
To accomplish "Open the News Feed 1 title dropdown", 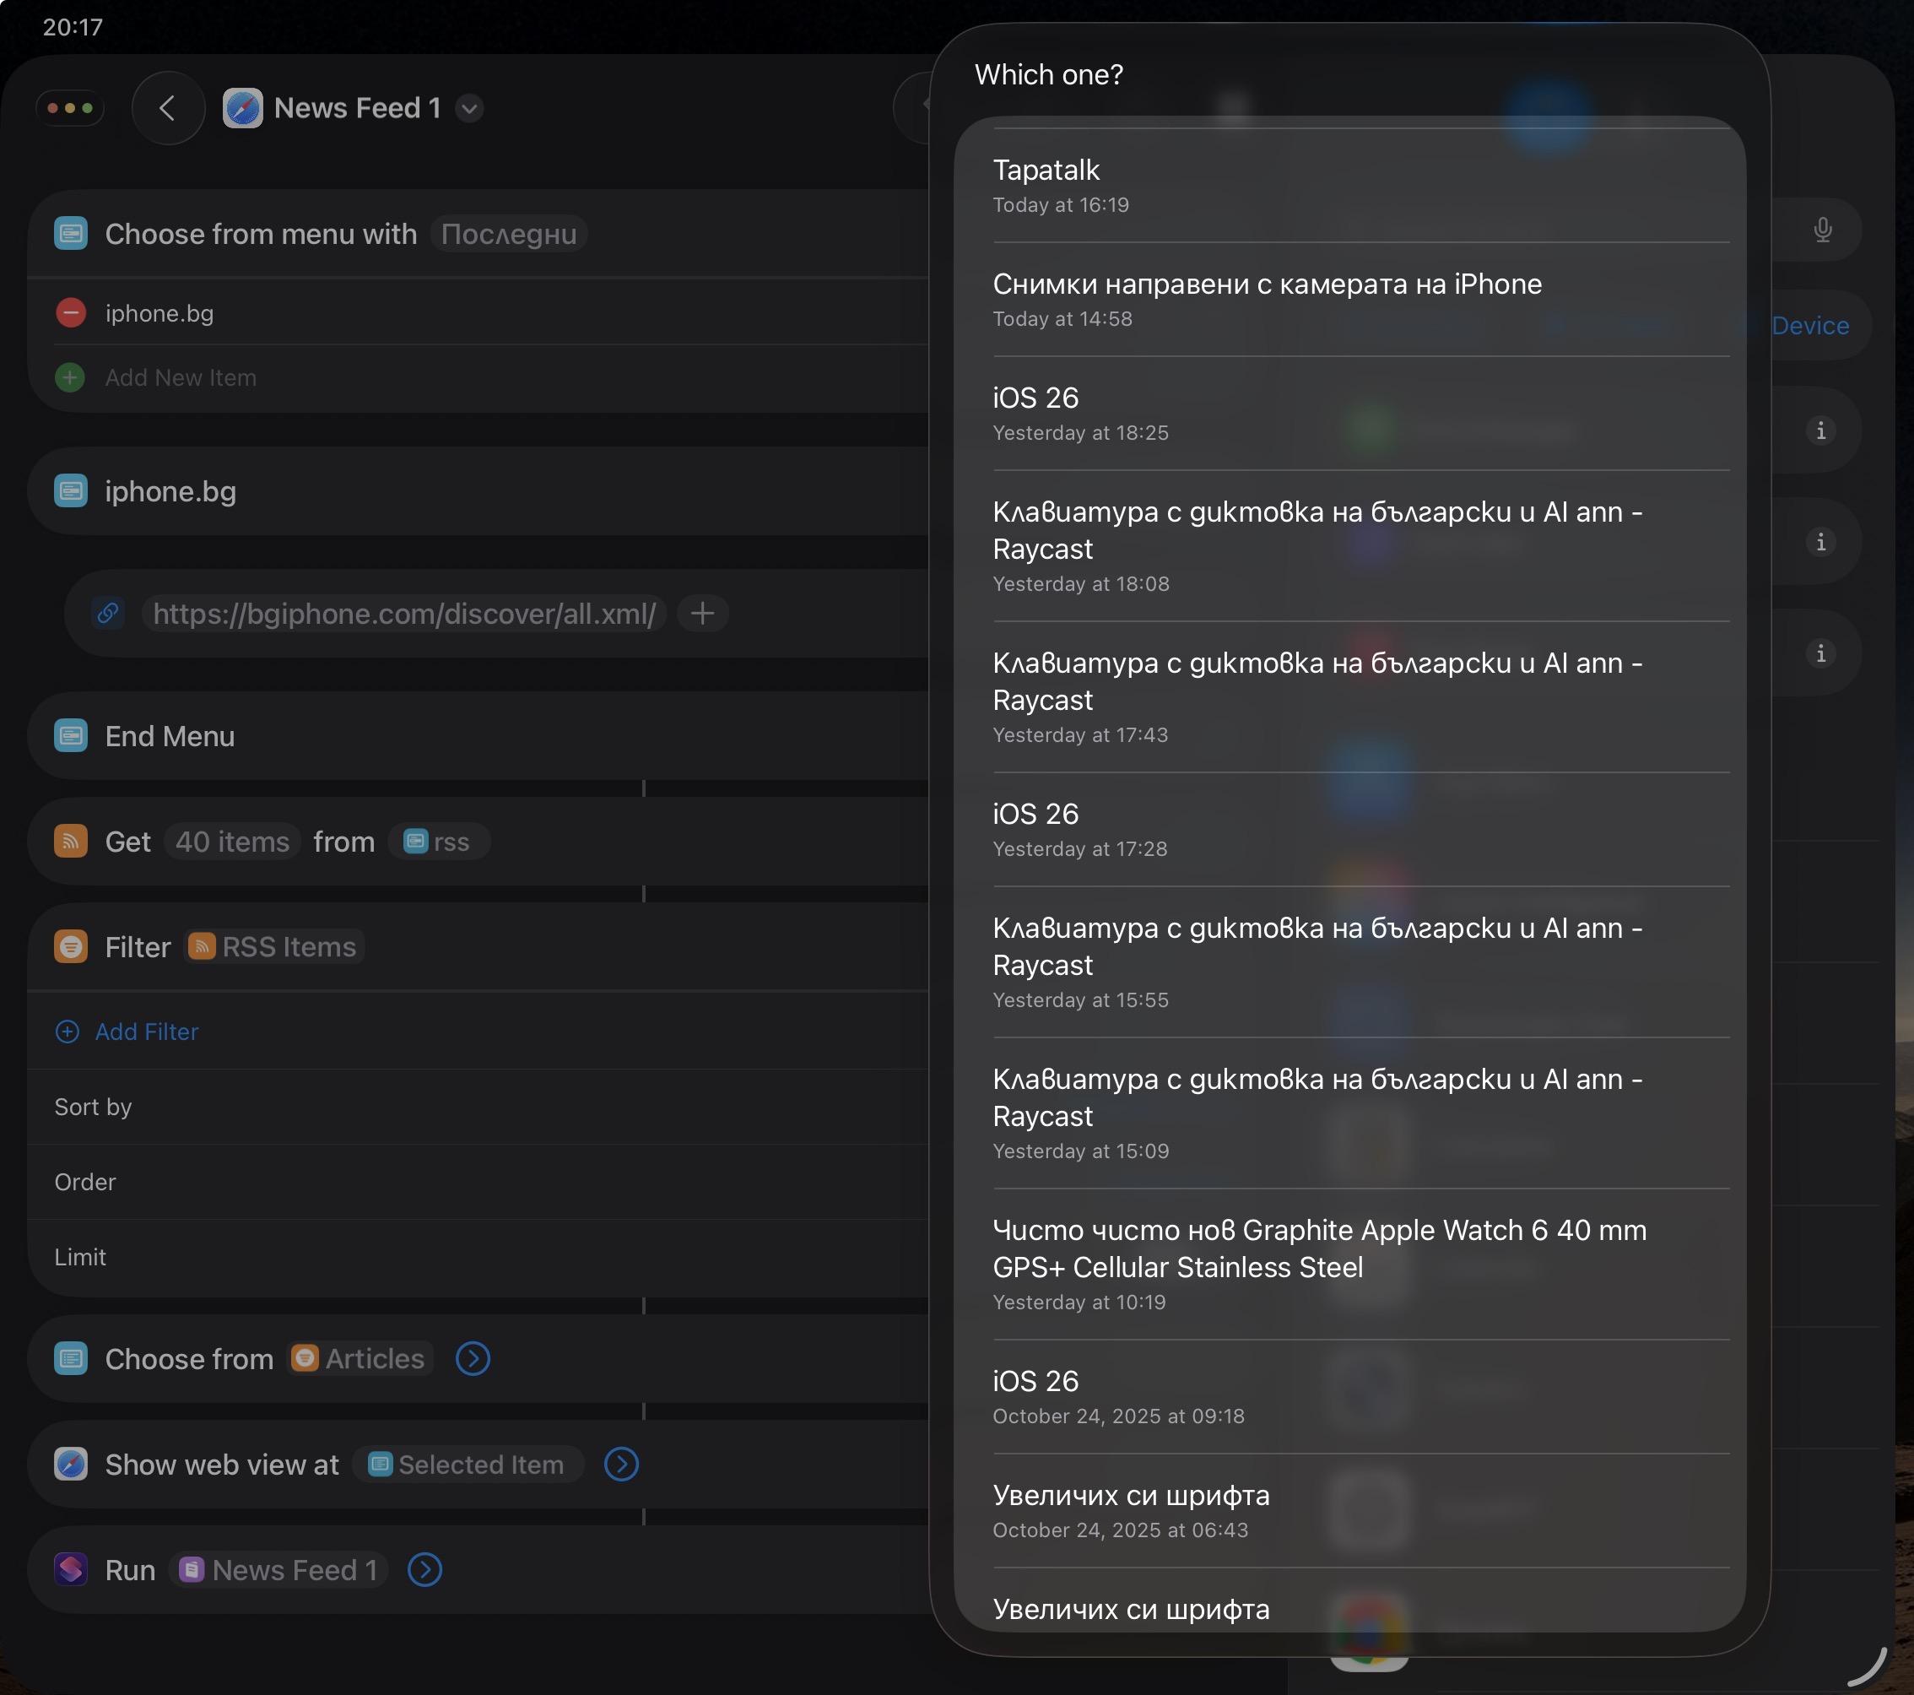I will (x=469, y=109).
